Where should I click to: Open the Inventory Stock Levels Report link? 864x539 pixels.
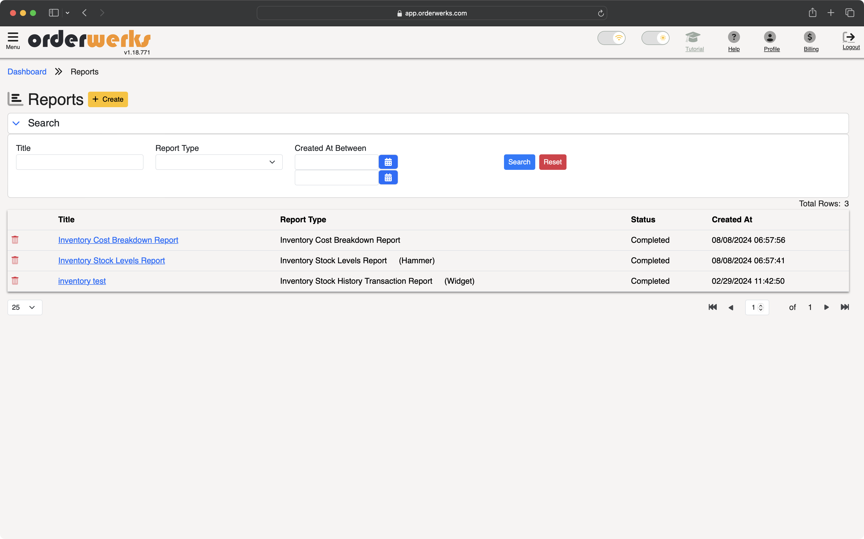click(111, 261)
